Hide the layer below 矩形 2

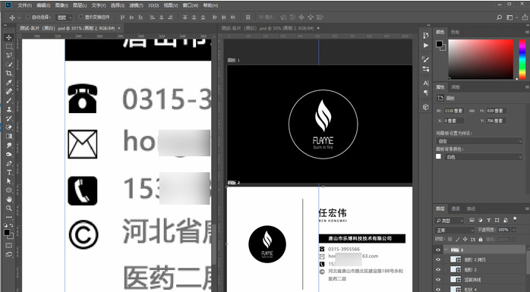[438, 280]
